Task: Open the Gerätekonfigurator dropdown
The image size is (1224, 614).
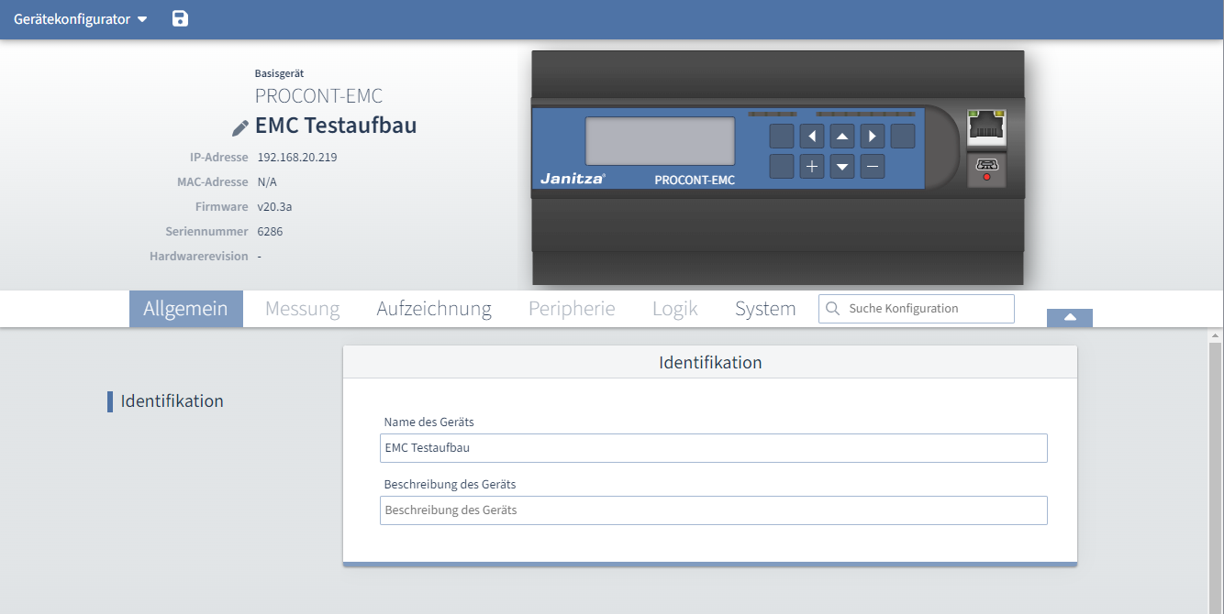Action: coord(73,18)
